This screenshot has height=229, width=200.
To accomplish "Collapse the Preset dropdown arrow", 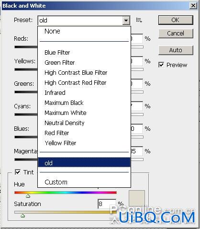I will (x=126, y=21).
